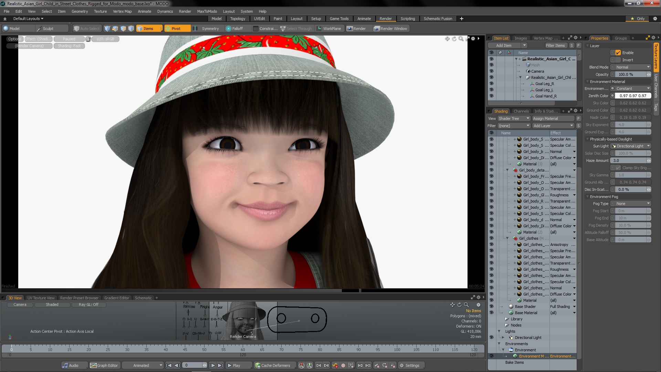Adjust the Haze Amount slider
Screen dimensions: 661x372
pyautogui.click(x=631, y=161)
